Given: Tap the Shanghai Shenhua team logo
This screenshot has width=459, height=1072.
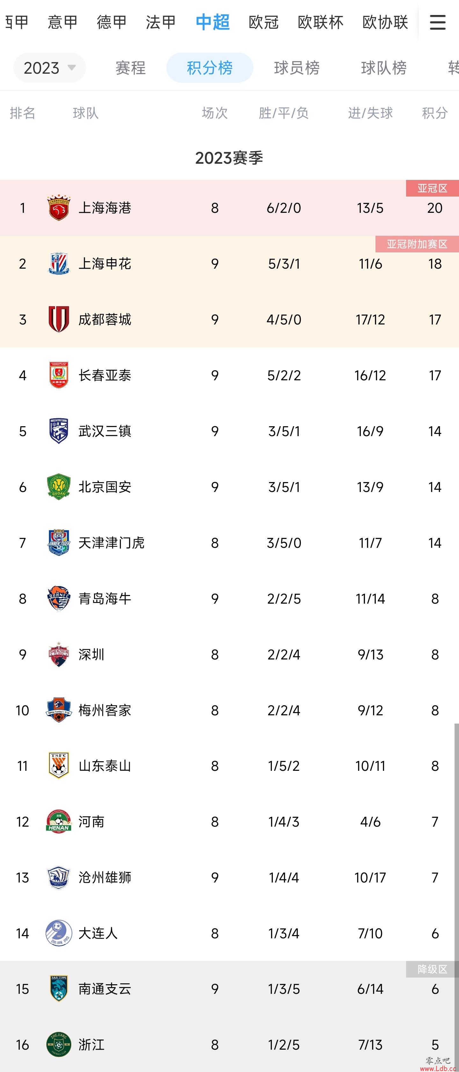Looking at the screenshot, I should (x=59, y=264).
